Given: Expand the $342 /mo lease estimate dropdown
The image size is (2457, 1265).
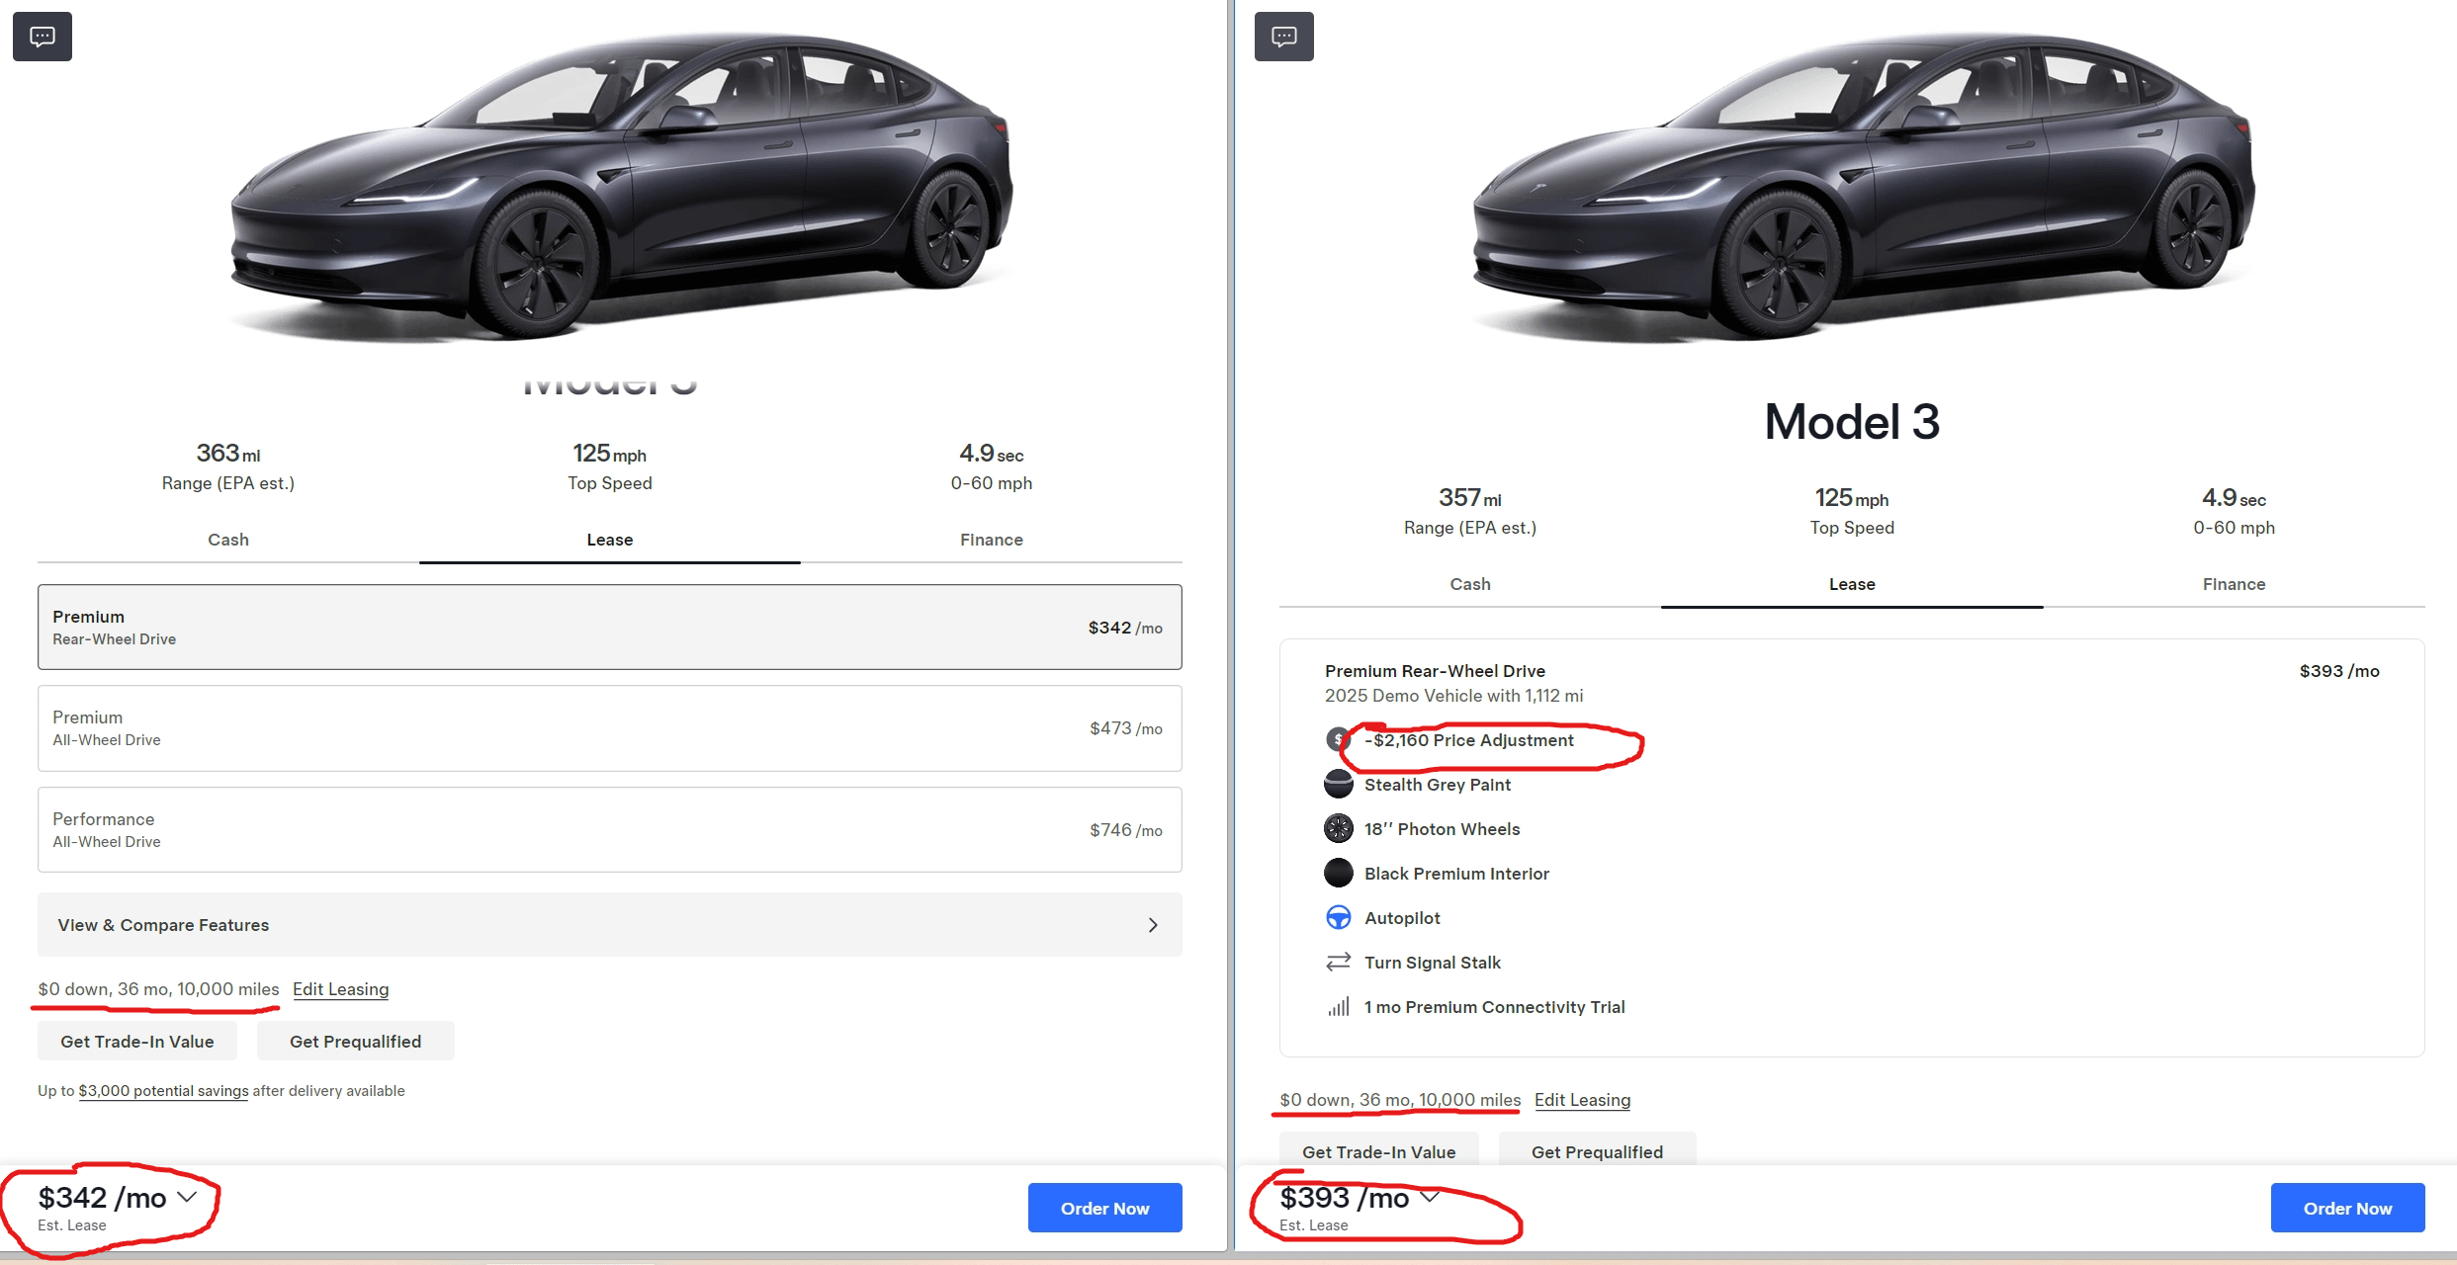Looking at the screenshot, I should (187, 1198).
